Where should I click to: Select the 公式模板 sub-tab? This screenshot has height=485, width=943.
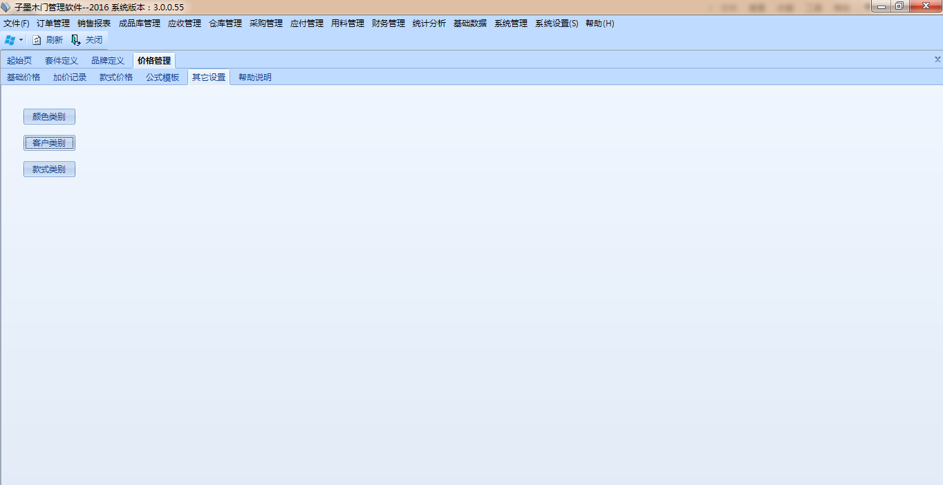click(x=162, y=77)
